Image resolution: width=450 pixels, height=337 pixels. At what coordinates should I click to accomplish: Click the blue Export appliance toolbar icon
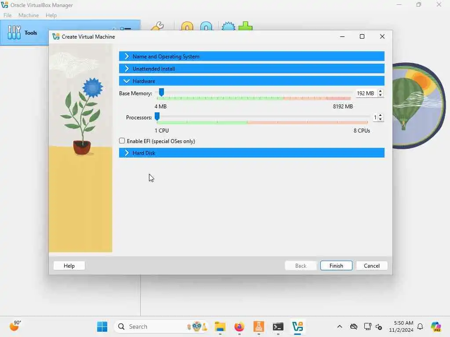point(207,26)
